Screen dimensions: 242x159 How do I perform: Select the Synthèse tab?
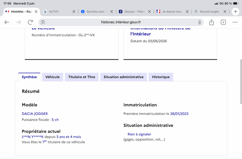tap(29, 77)
